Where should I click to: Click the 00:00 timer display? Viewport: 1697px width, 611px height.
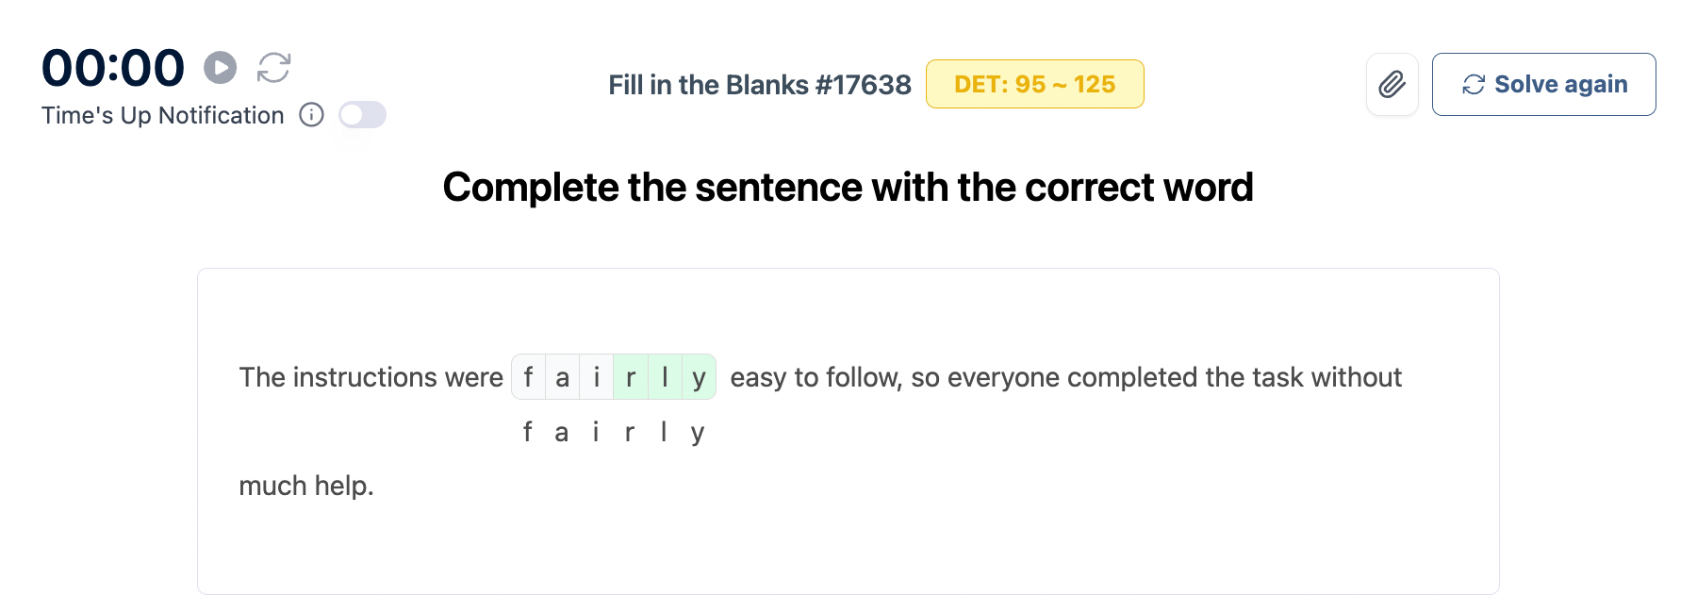coord(113,68)
